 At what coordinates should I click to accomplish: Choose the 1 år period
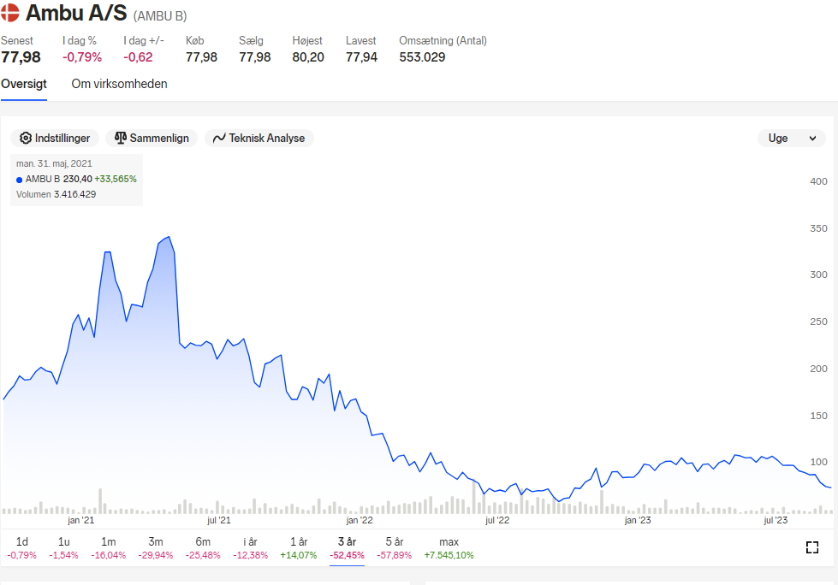click(x=298, y=548)
